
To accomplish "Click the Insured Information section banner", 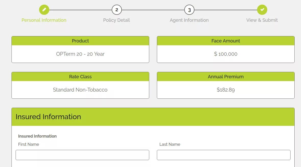I will pos(153,117).
